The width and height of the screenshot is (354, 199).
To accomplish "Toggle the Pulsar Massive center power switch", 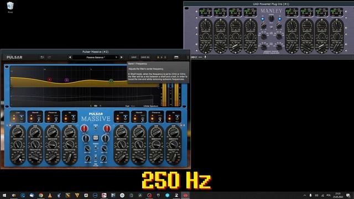I will (x=96, y=128).
